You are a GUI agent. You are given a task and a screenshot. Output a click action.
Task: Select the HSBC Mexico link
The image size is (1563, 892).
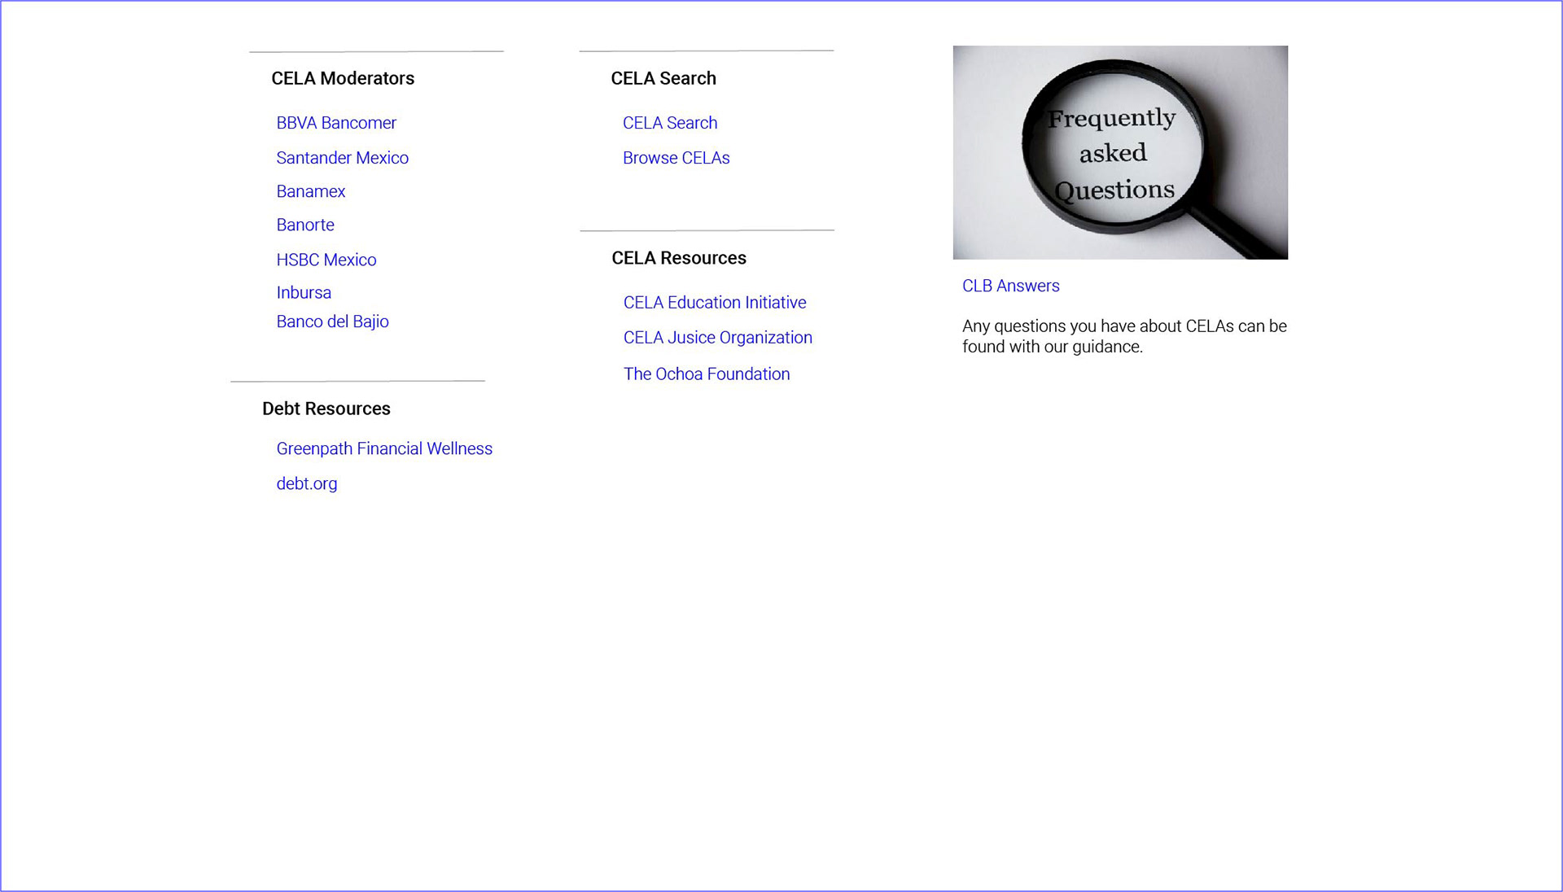coord(326,260)
